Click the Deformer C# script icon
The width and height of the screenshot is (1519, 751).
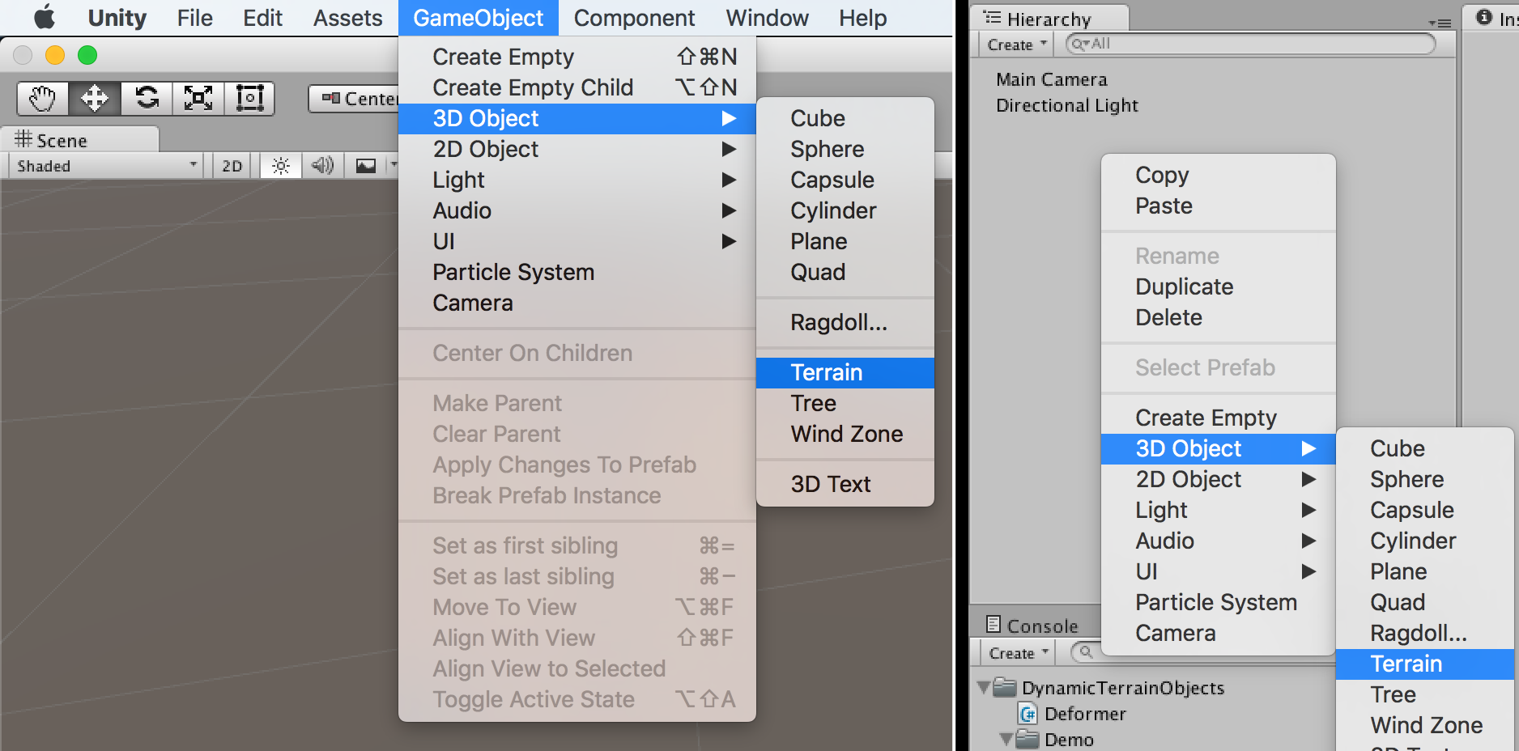1028,714
